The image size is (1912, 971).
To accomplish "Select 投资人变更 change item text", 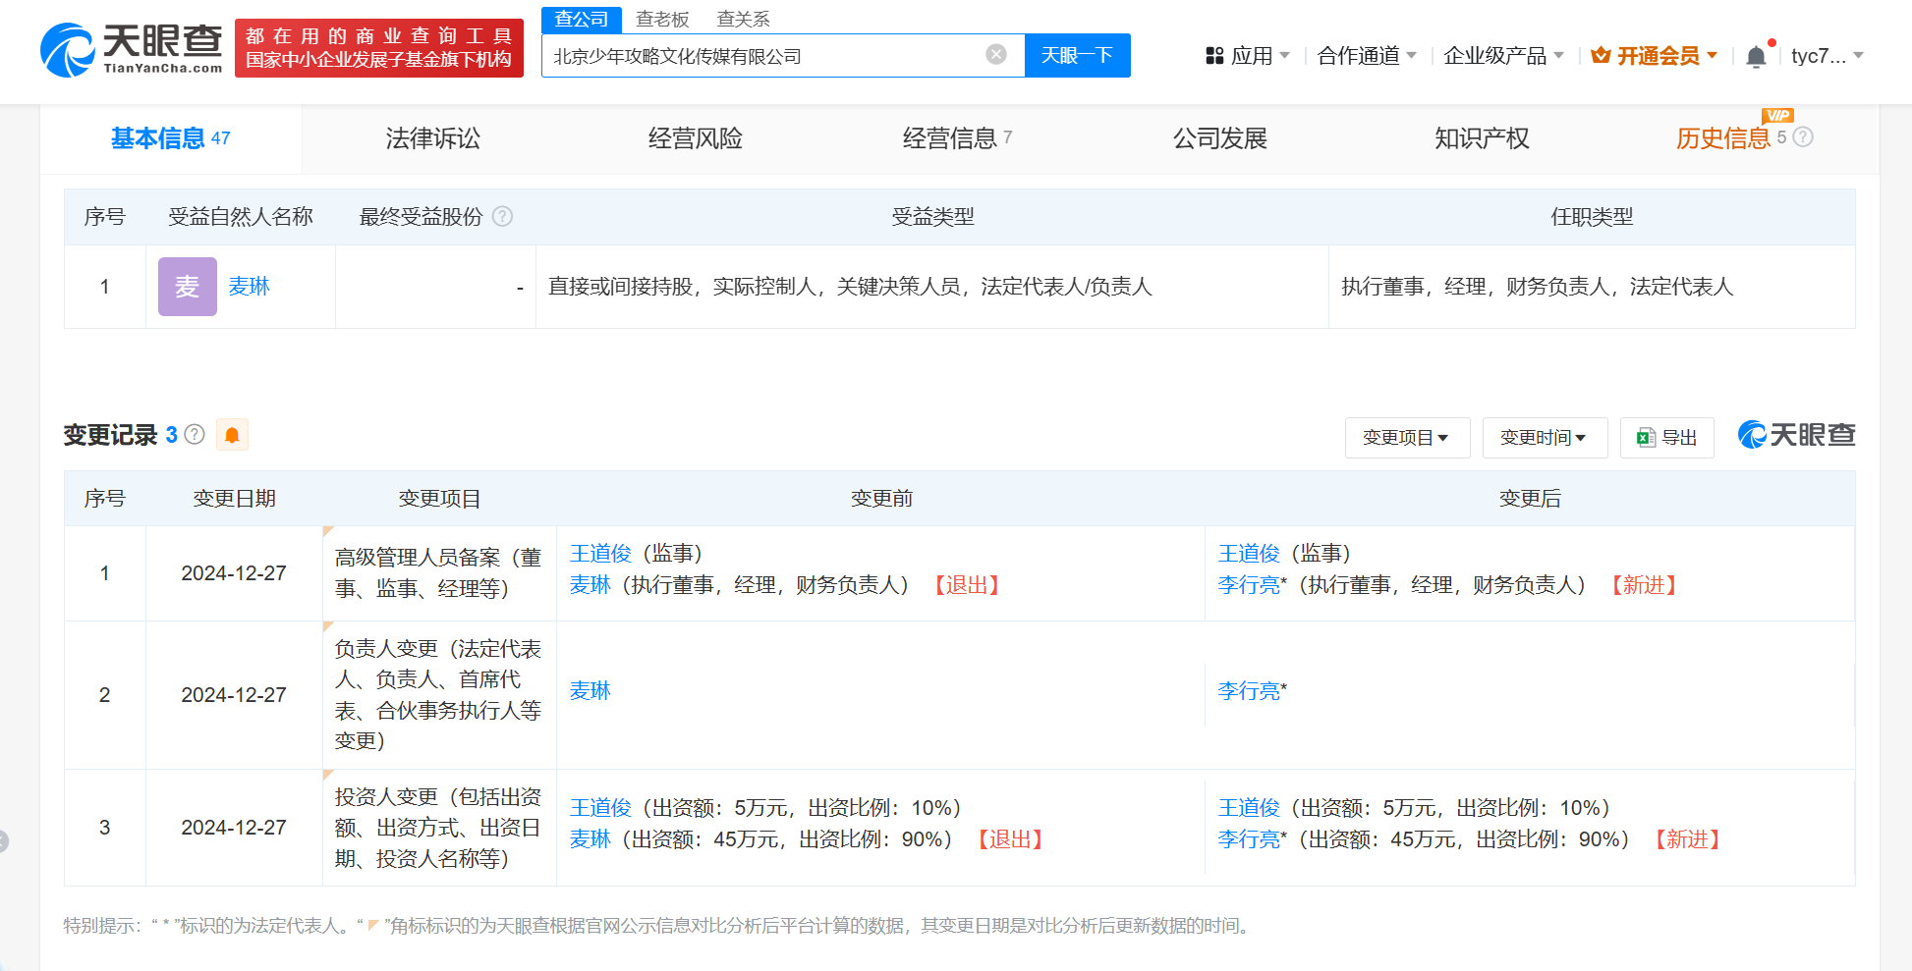I will coord(438,828).
